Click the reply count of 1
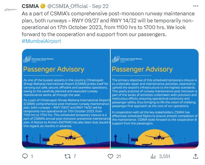Image resolution: width=205 pixels, height=165 pixels. (x=32, y=156)
